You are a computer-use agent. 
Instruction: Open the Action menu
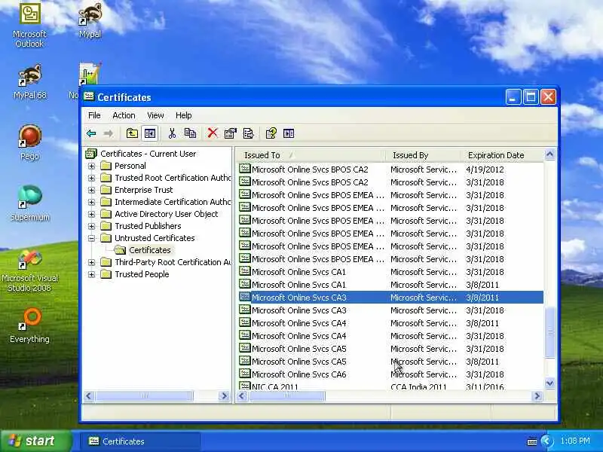point(124,115)
